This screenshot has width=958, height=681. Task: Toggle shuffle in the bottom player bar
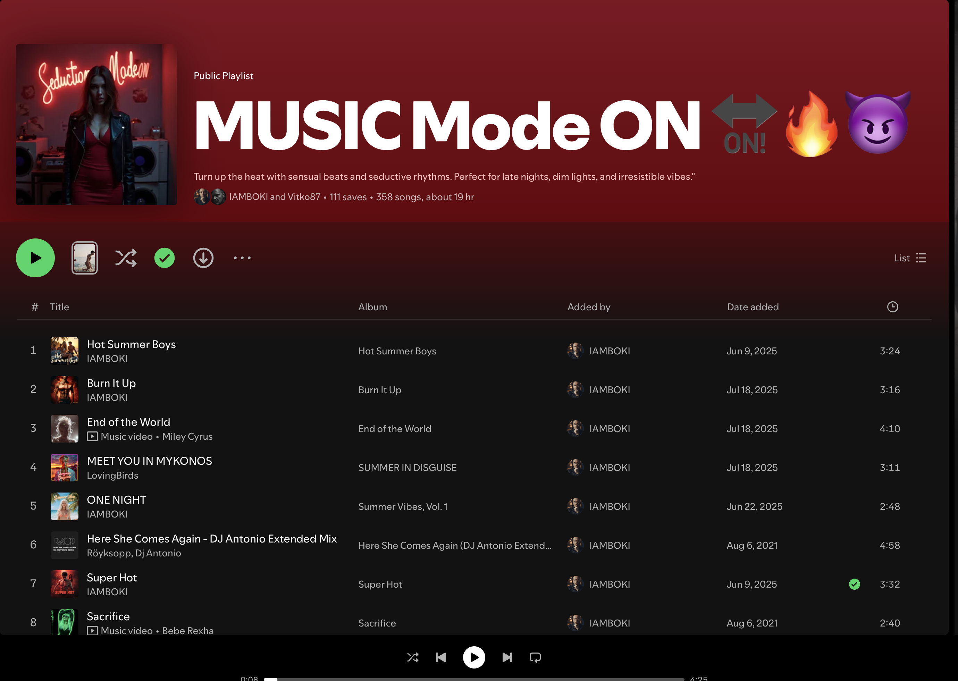[x=413, y=657]
